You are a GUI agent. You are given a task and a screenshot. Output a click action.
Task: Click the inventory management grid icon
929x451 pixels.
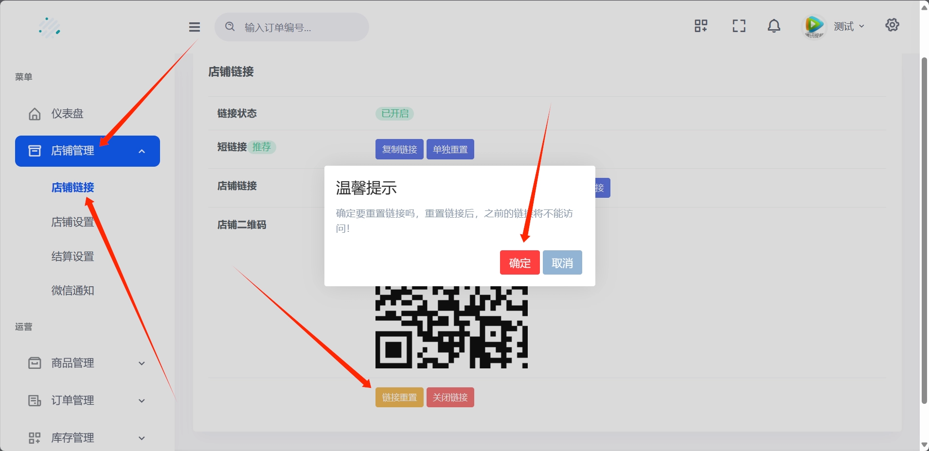pyautogui.click(x=35, y=438)
